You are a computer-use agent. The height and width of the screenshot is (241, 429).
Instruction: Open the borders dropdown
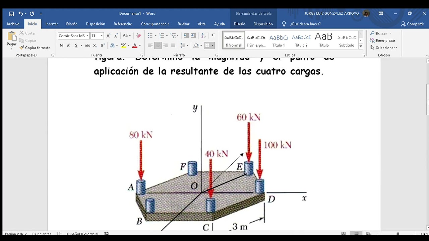(212, 46)
